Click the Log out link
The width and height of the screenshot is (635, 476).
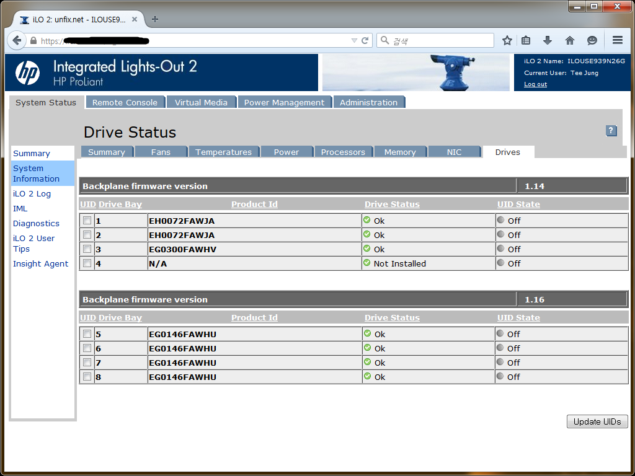tap(535, 84)
